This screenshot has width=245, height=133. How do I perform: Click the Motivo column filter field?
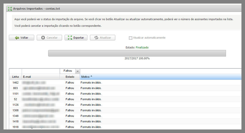161,71
